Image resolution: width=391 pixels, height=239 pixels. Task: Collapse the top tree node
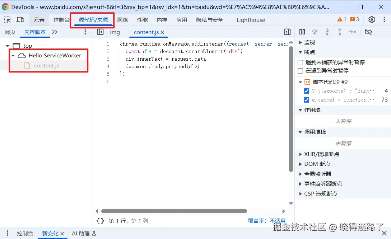click(8, 46)
